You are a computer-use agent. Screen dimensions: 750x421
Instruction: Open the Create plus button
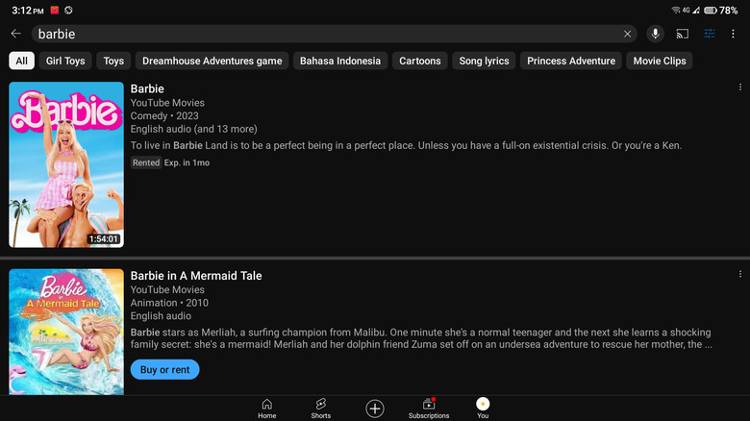[x=375, y=409]
